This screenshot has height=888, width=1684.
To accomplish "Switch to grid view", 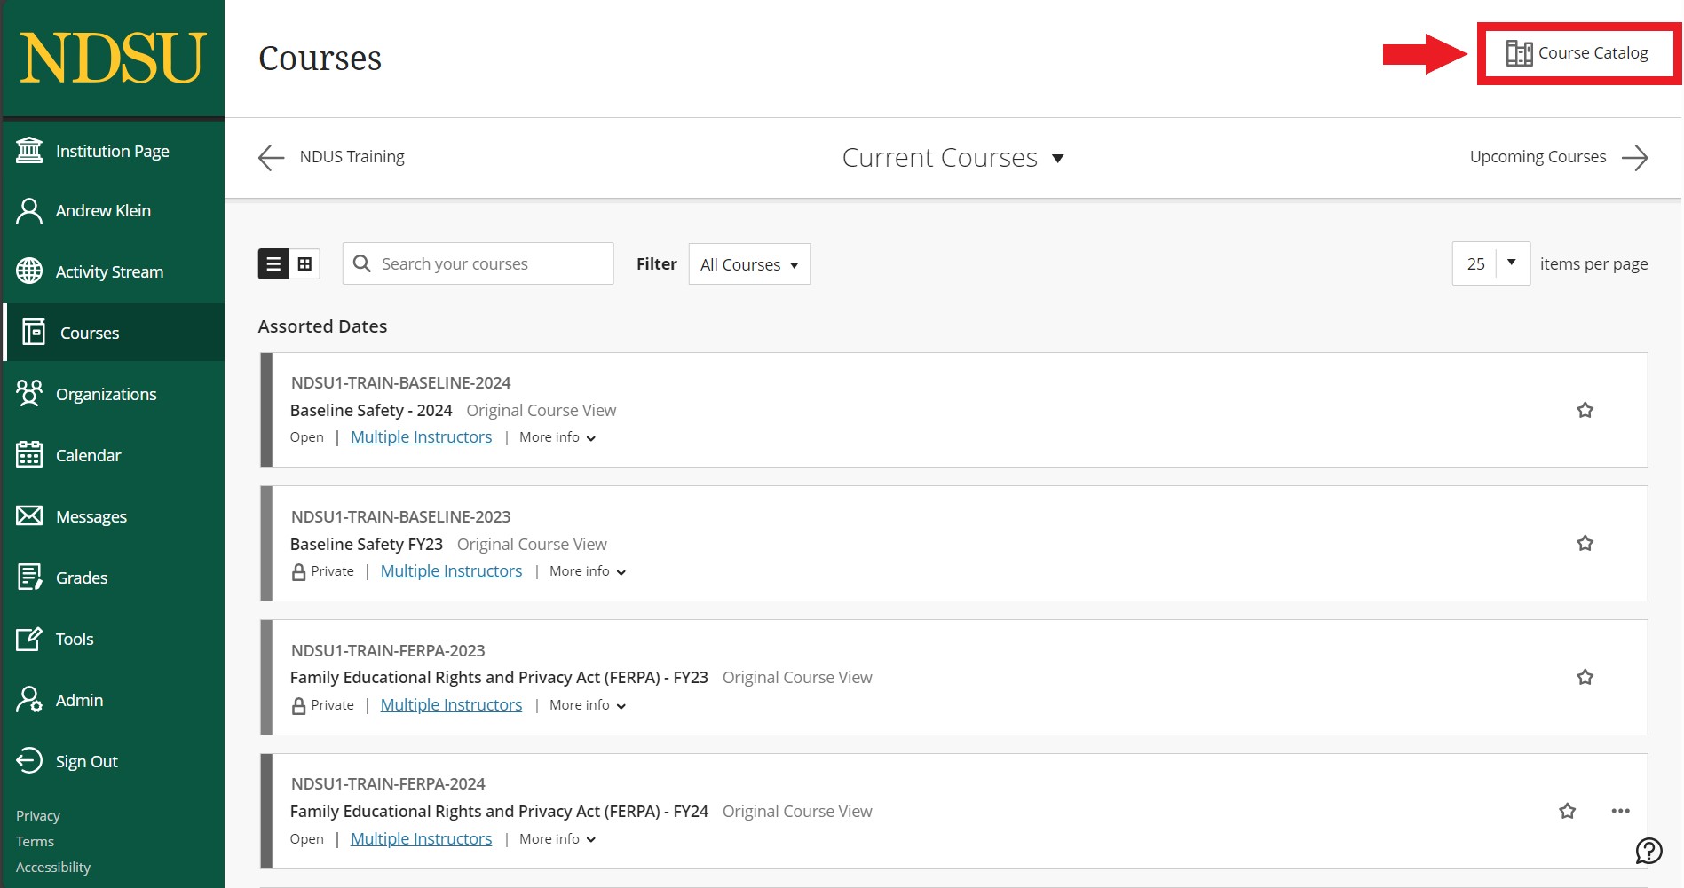I will coord(304,263).
